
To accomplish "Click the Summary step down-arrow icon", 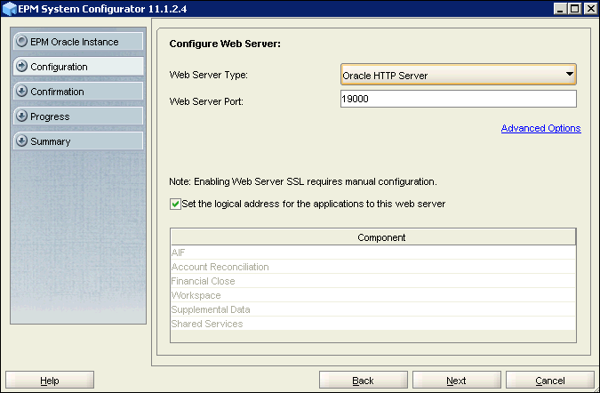I will pos(22,140).
